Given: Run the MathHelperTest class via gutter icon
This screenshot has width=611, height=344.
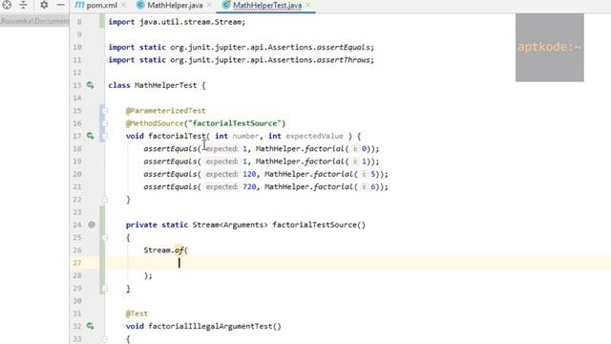Looking at the screenshot, I should pyautogui.click(x=91, y=85).
